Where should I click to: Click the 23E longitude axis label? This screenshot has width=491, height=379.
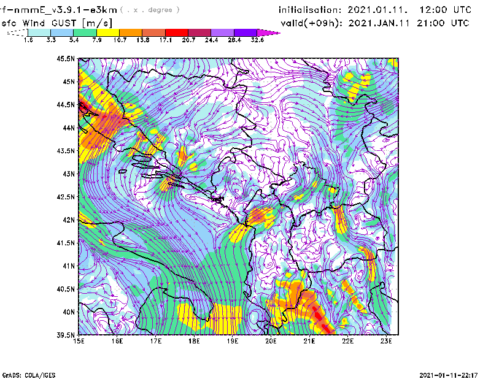pos(387,341)
